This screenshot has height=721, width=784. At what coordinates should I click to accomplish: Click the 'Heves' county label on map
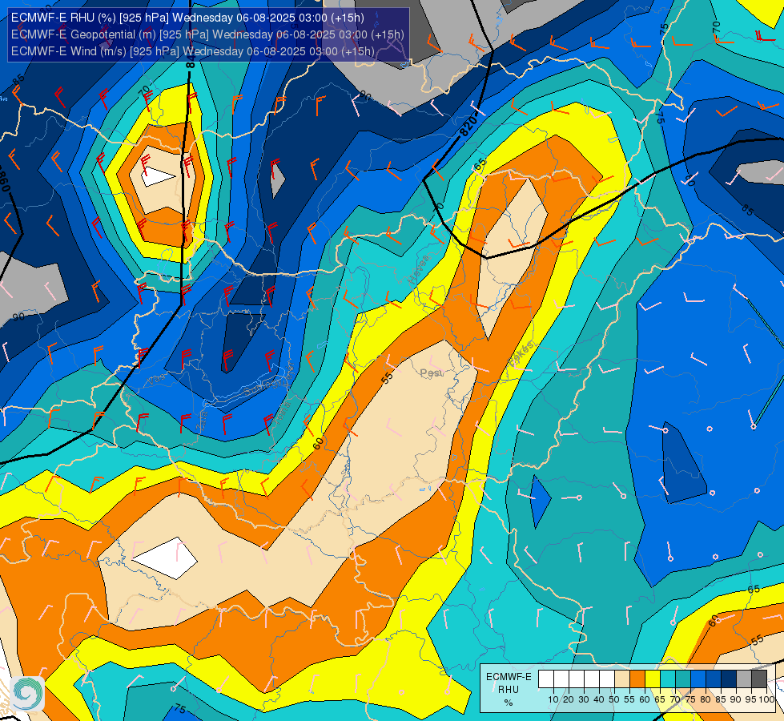point(418,269)
